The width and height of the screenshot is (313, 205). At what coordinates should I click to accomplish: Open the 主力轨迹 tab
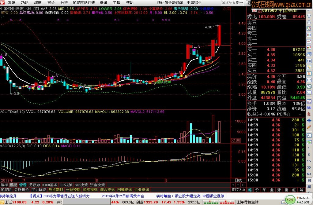(39, 190)
